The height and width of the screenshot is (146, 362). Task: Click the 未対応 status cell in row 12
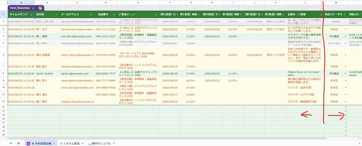tap(336, 102)
